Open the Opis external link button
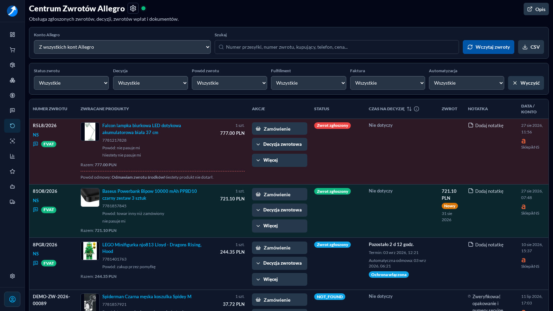 point(536,9)
